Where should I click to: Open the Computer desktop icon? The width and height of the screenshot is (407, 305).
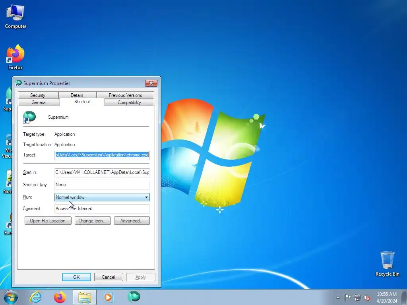(x=16, y=17)
